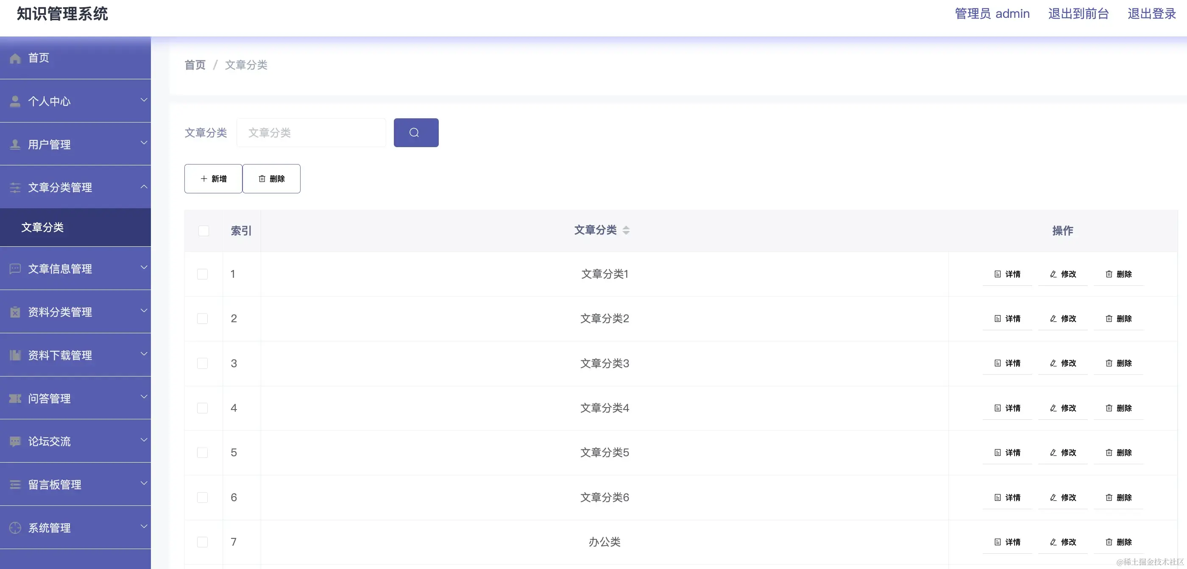Check the checkbox for row 2

(203, 318)
